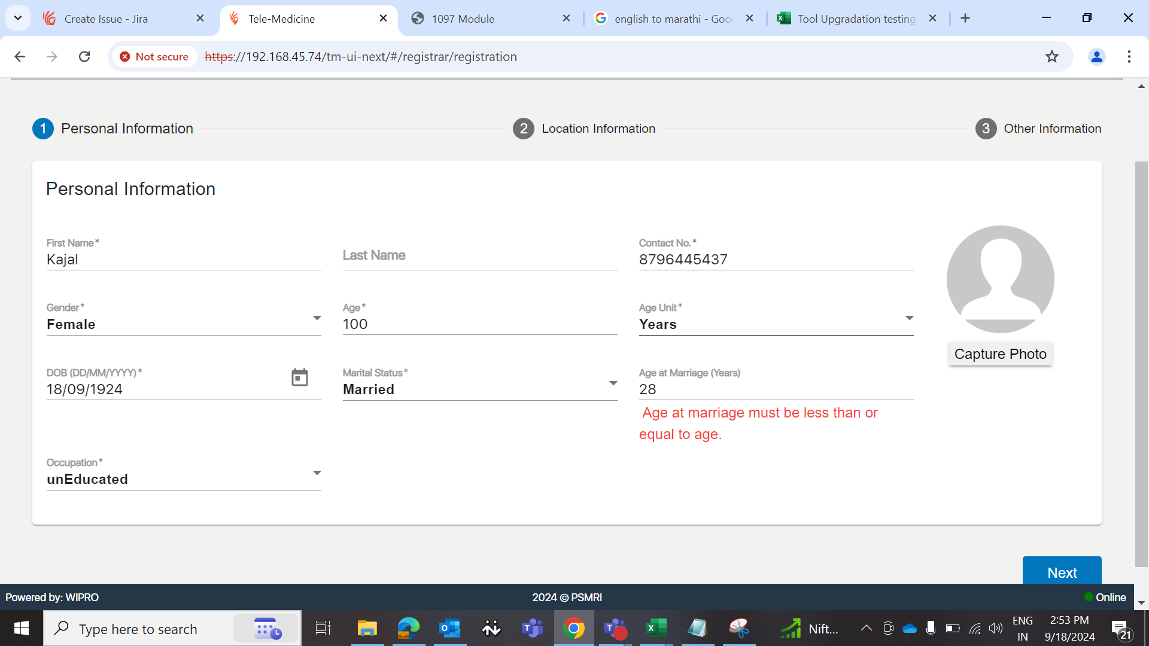Click the browser address bar URL
The image size is (1149, 646).
[x=360, y=56]
